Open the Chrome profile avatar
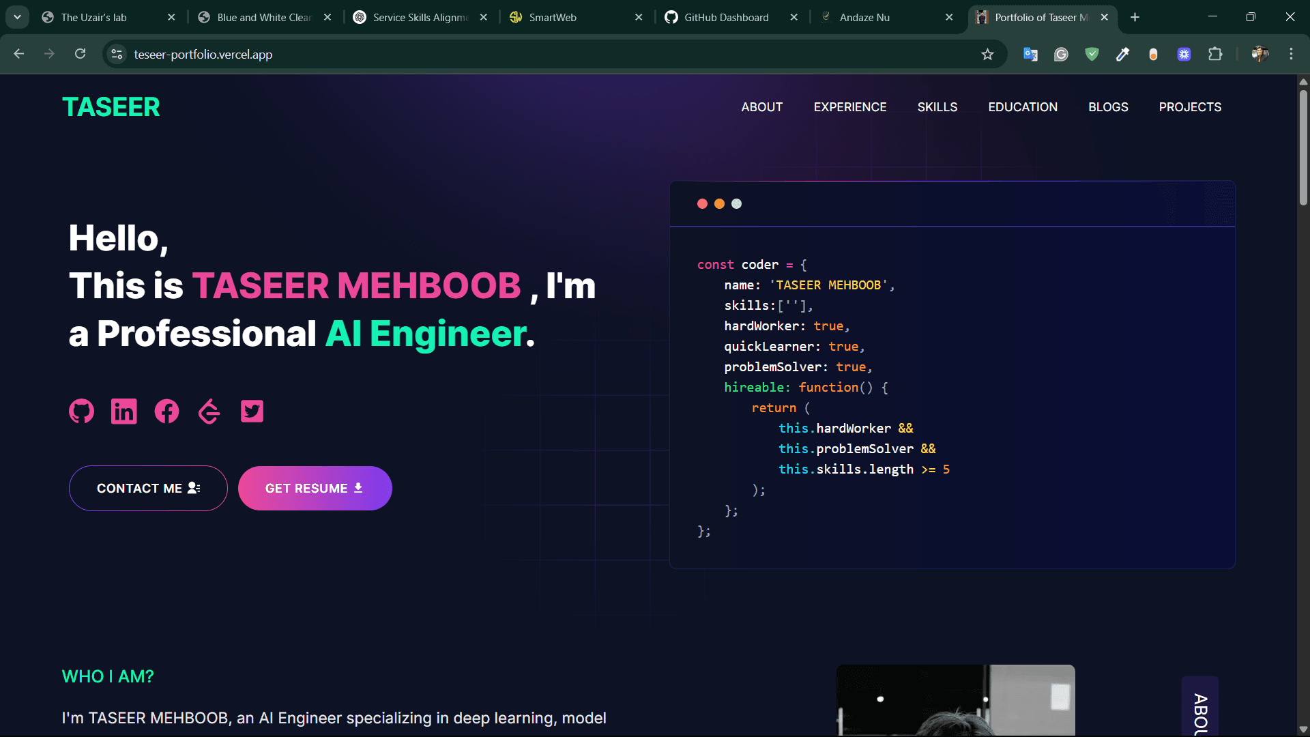The image size is (1310, 737). [1259, 54]
